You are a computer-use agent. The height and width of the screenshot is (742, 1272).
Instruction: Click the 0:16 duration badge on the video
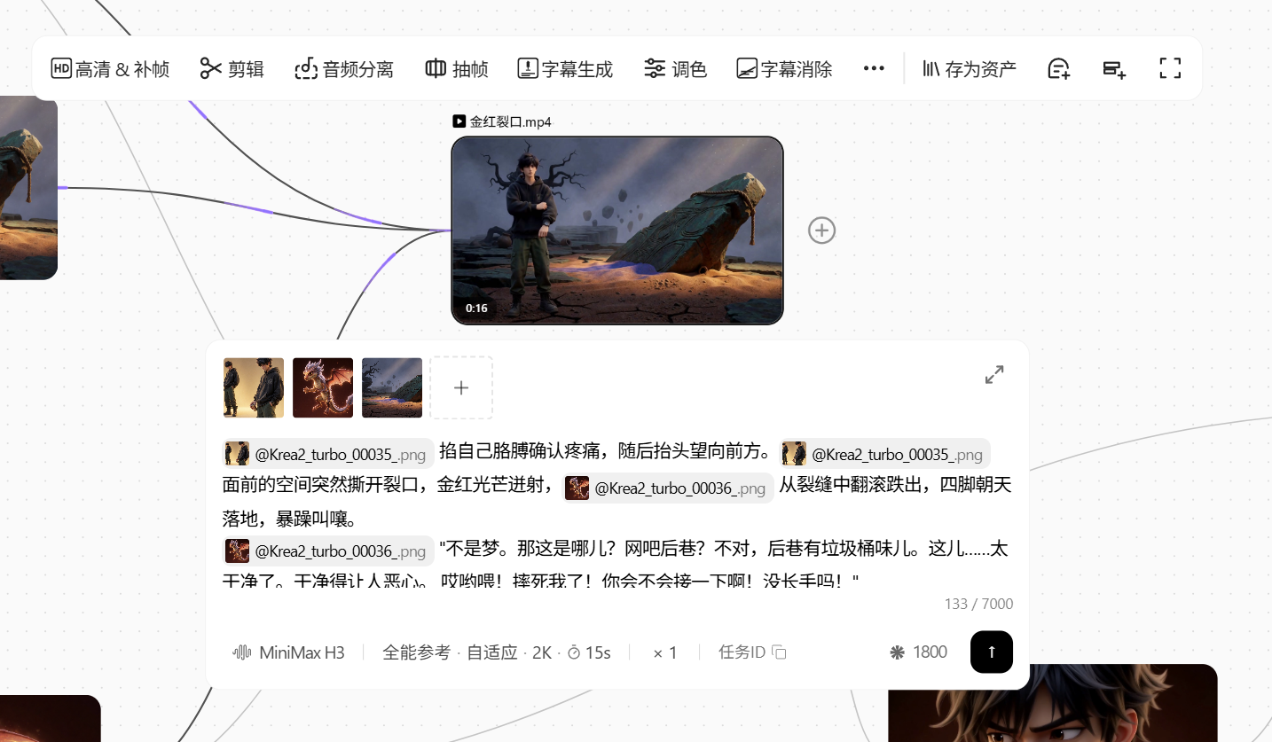click(476, 309)
